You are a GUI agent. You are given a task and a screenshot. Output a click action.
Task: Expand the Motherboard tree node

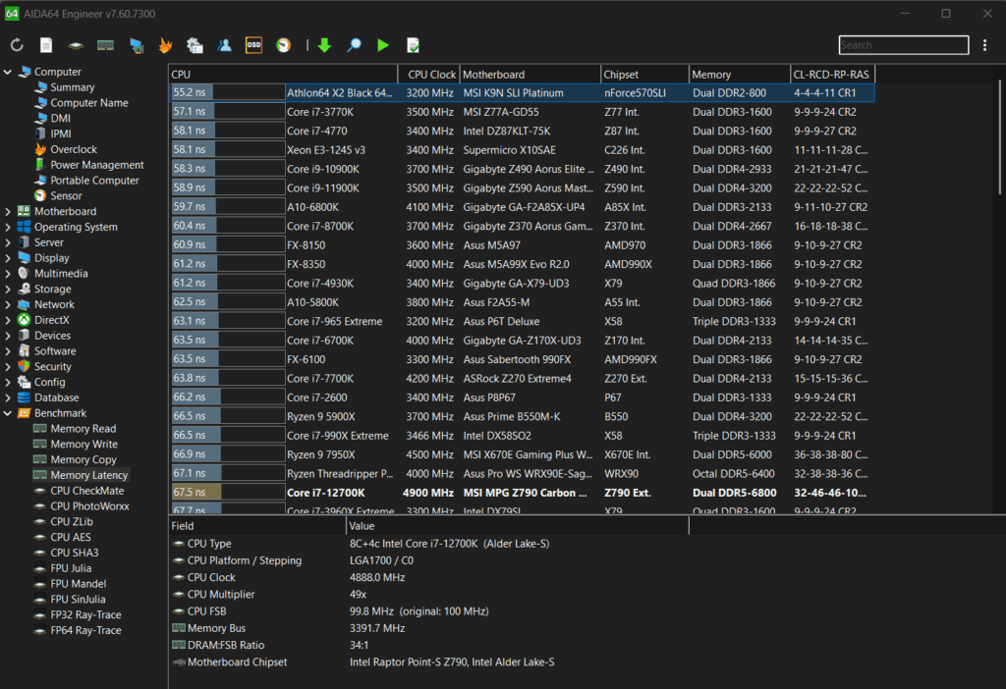(x=9, y=211)
